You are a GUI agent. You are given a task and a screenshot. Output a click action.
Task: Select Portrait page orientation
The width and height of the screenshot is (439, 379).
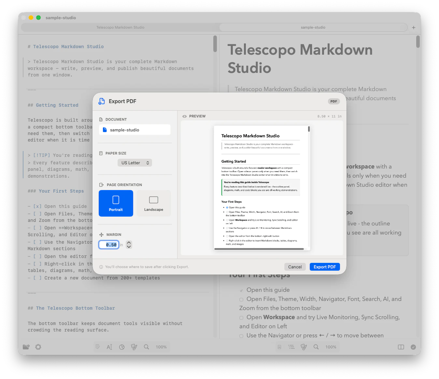tap(116, 203)
